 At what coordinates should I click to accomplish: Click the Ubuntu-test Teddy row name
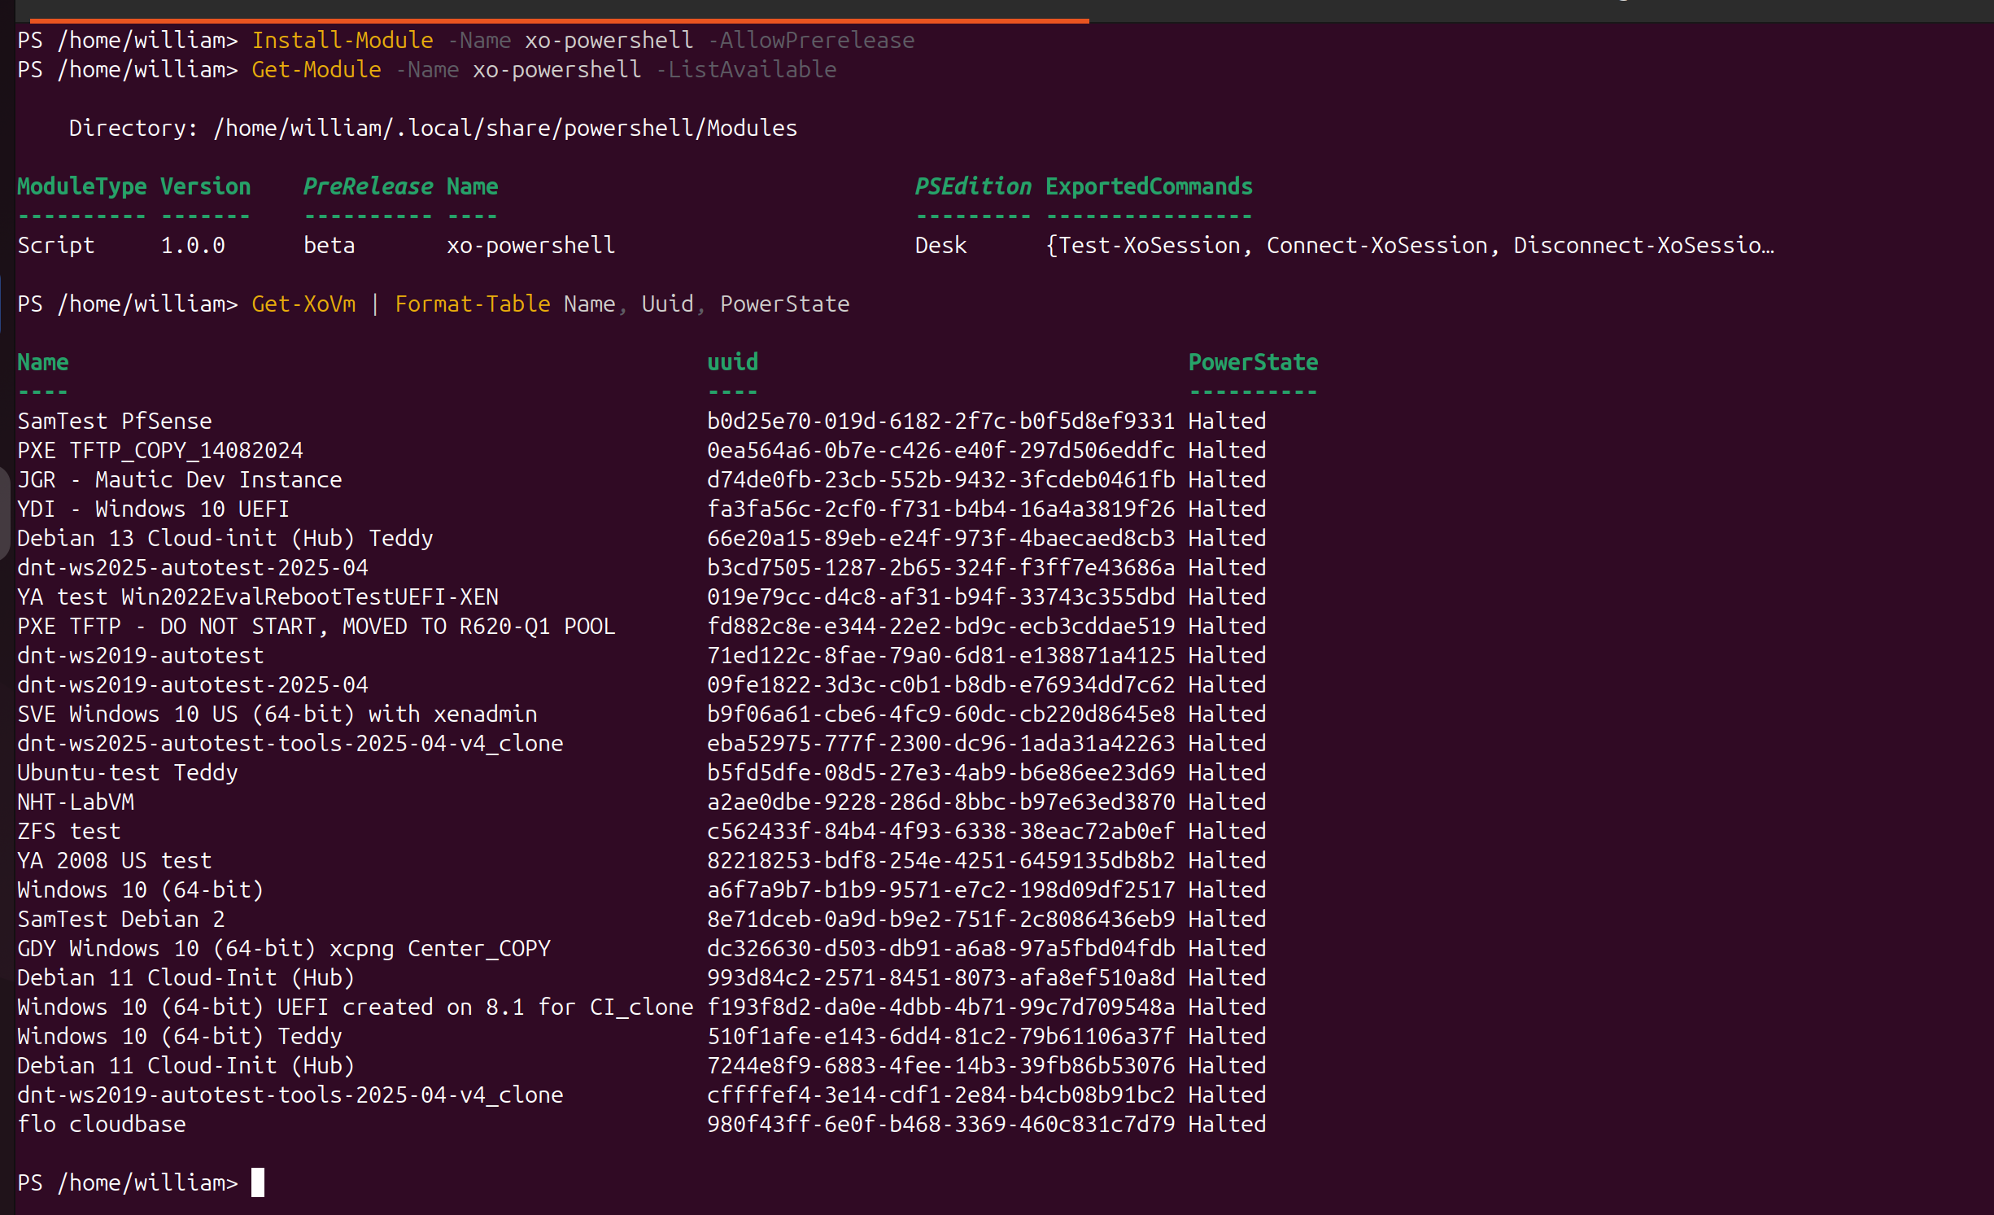128,772
